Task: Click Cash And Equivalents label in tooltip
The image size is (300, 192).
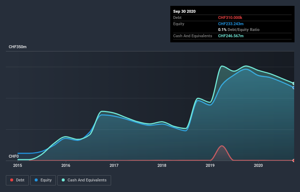Action: (x=193, y=36)
